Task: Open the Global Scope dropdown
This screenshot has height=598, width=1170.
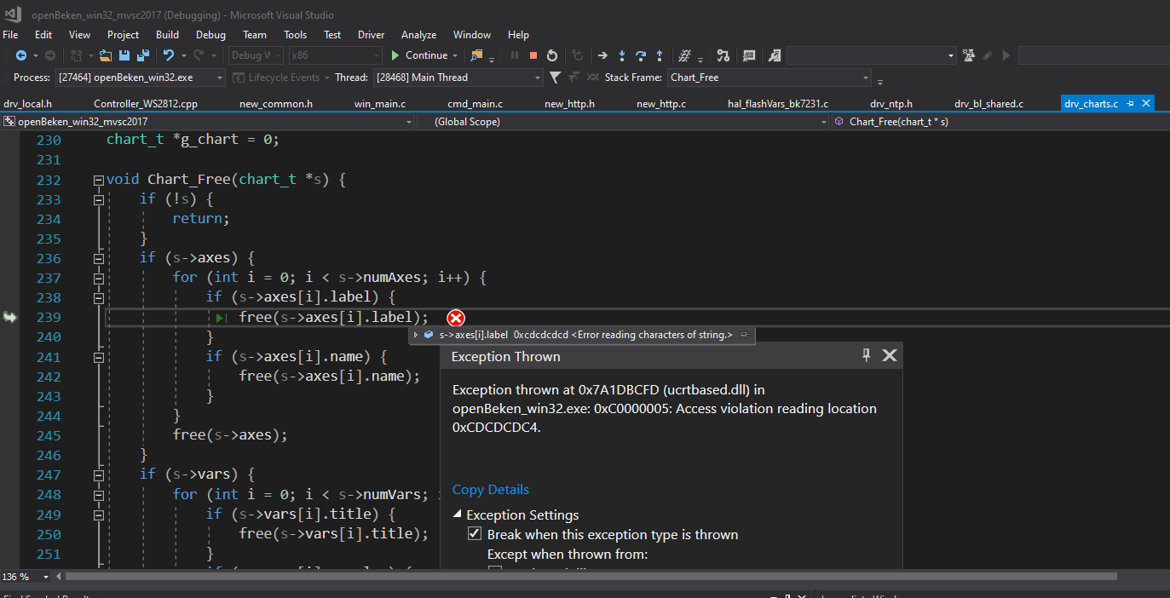Action: pyautogui.click(x=823, y=122)
